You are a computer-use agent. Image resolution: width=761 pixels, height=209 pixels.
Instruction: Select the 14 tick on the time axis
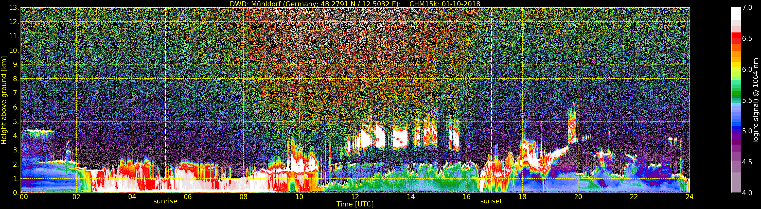coord(411,197)
